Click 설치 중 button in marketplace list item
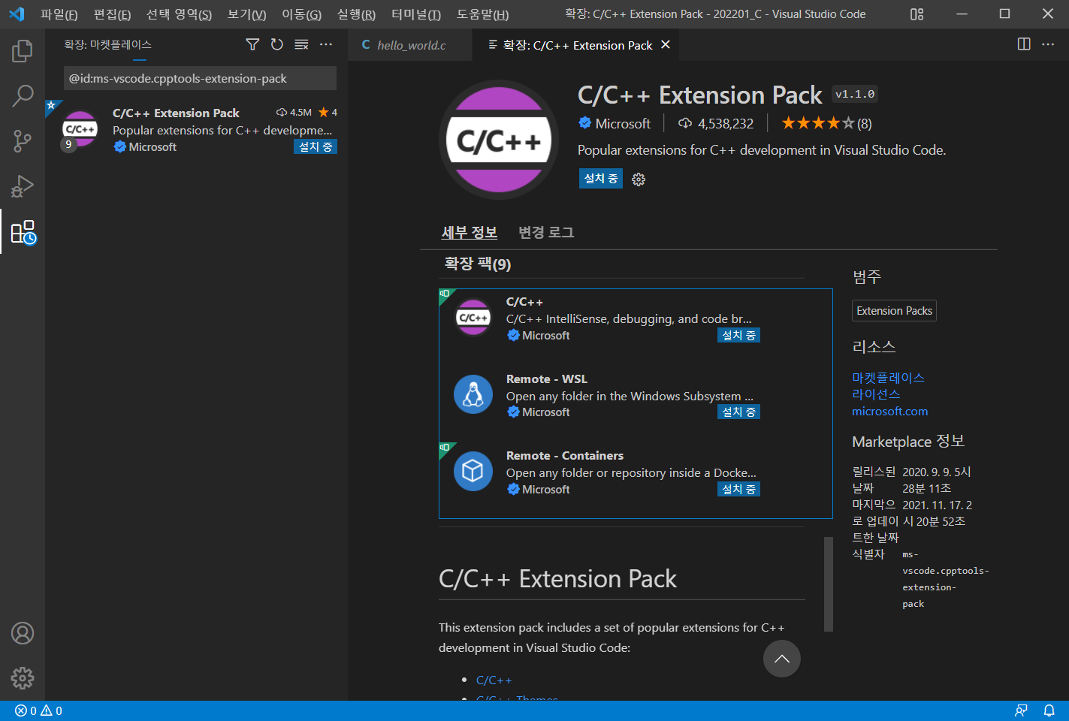The height and width of the screenshot is (721, 1069). (316, 147)
